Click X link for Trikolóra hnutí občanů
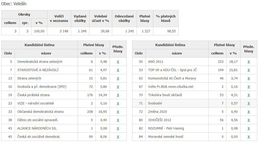The width and height of the screenshot is (261, 143). (x=249, y=95)
